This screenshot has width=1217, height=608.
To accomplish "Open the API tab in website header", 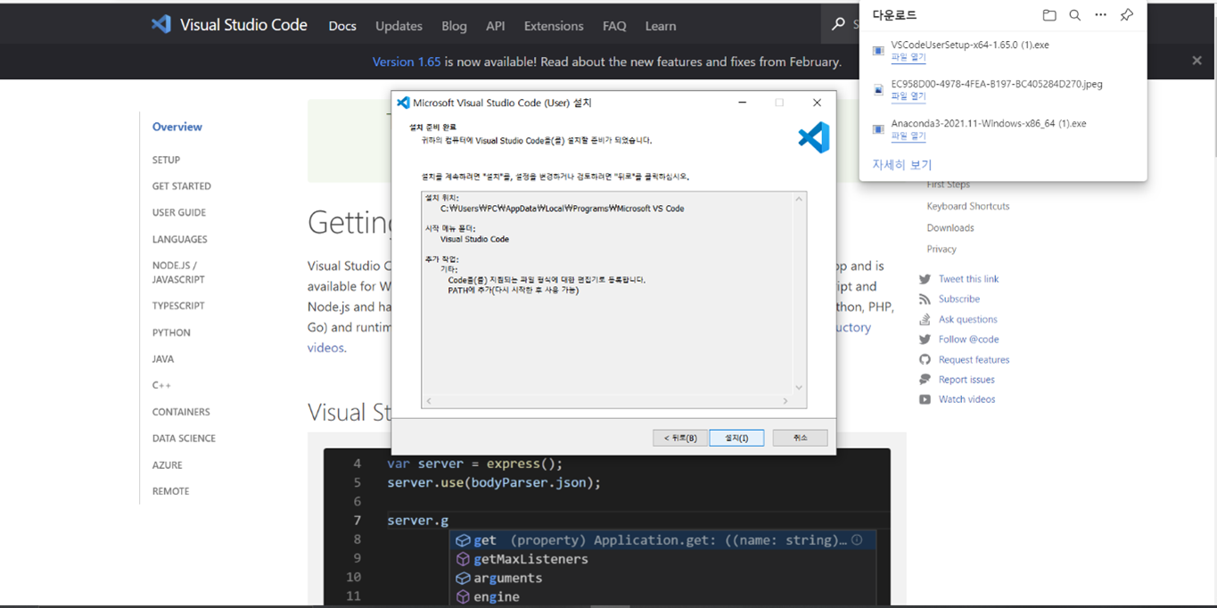I will point(496,26).
